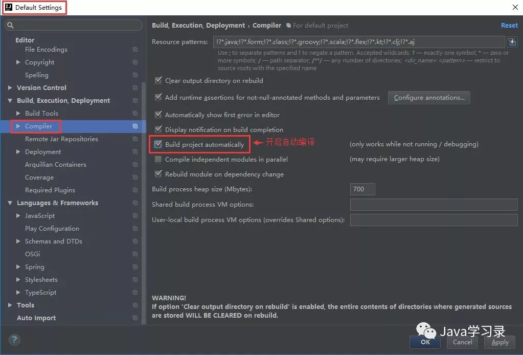This screenshot has height=355, width=523.
Task: Click Build process heap size field
Action: pyautogui.click(x=362, y=189)
